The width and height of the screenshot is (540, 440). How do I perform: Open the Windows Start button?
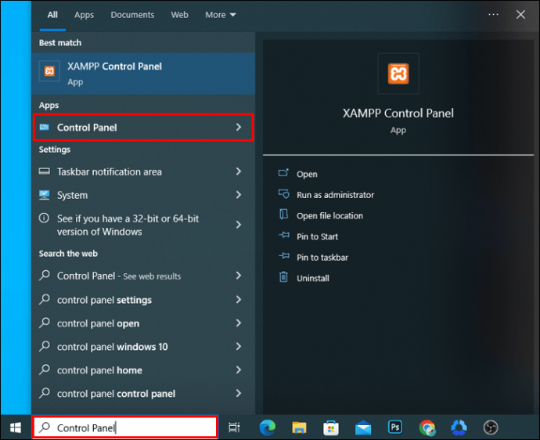click(16, 427)
